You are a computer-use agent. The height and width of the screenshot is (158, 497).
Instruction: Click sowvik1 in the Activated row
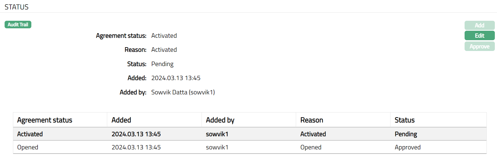tap(217, 134)
